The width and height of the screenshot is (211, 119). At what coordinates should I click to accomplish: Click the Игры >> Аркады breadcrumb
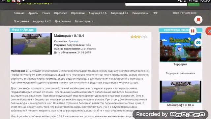tap(23, 30)
